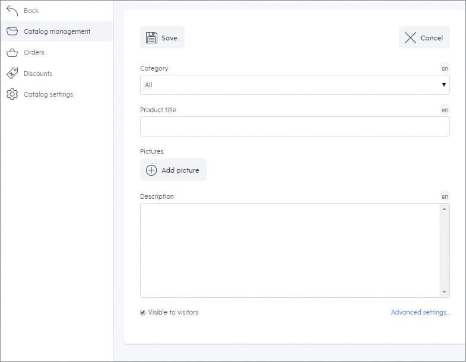
Task: Click the Discounts tag icon
Action: click(12, 74)
